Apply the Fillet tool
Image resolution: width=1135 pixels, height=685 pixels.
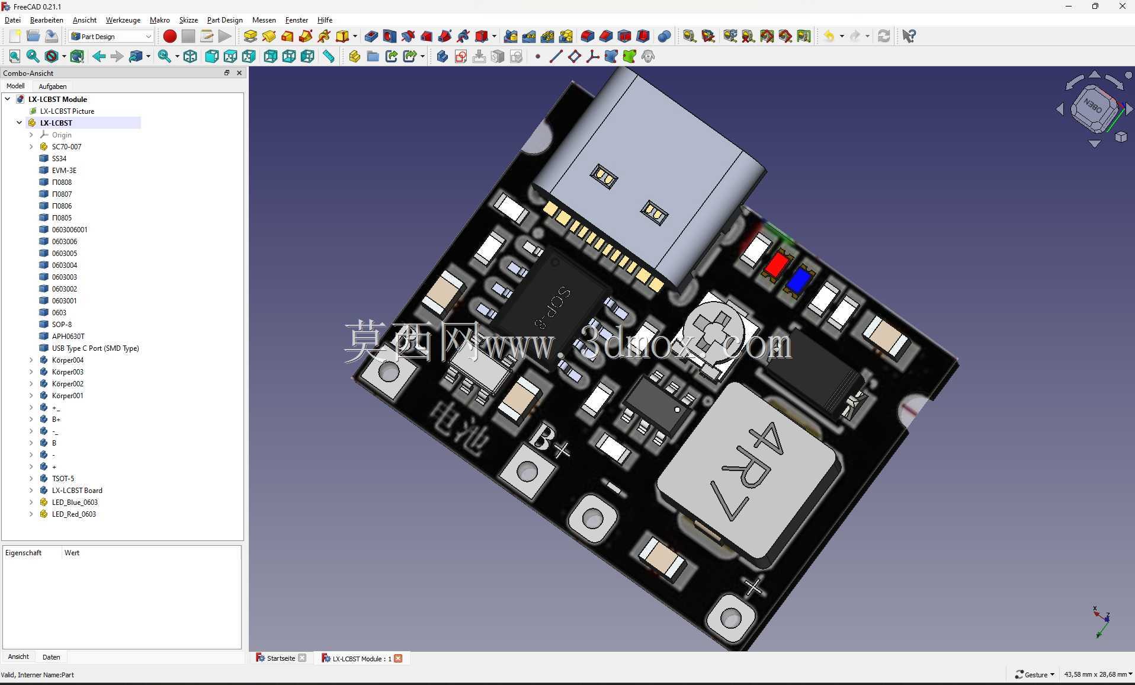pos(588,36)
